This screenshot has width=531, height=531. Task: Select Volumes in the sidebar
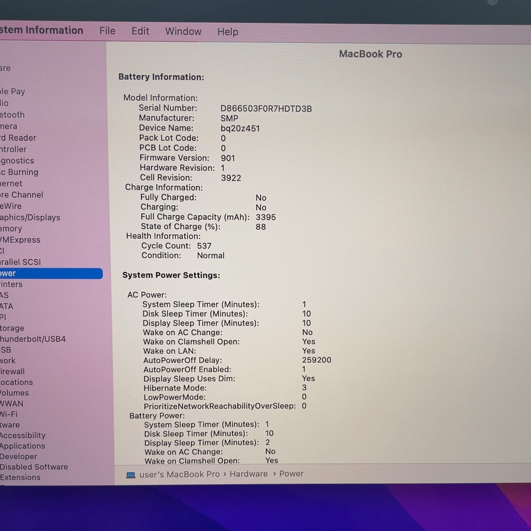pyautogui.click(x=14, y=392)
